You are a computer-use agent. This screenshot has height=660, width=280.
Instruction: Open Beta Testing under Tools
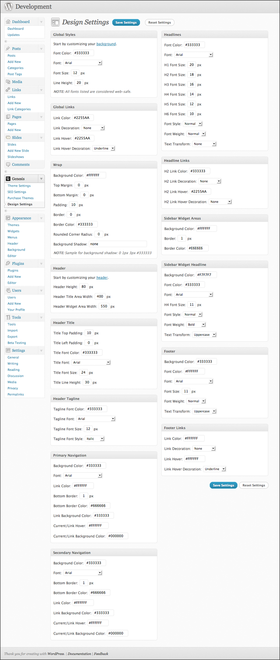click(17, 343)
